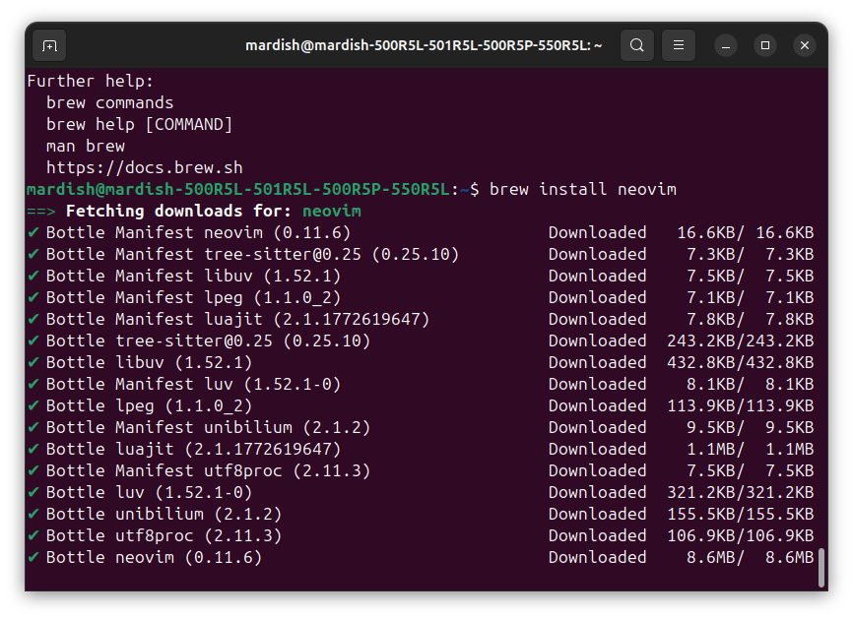Click the 'brew commands' line

click(110, 102)
